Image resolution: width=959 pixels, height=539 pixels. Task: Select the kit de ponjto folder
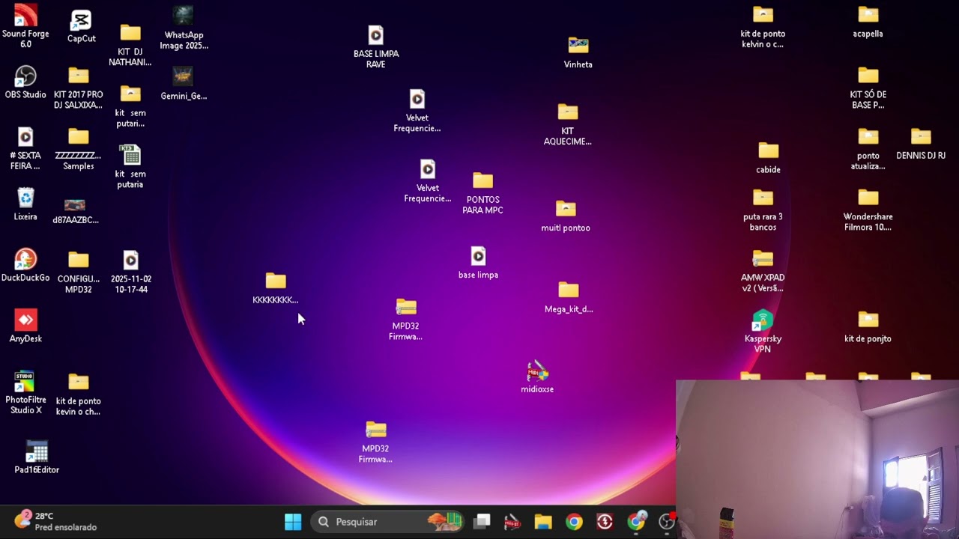click(868, 326)
